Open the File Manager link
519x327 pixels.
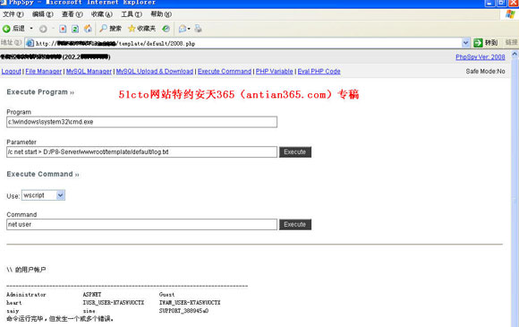(x=43, y=72)
